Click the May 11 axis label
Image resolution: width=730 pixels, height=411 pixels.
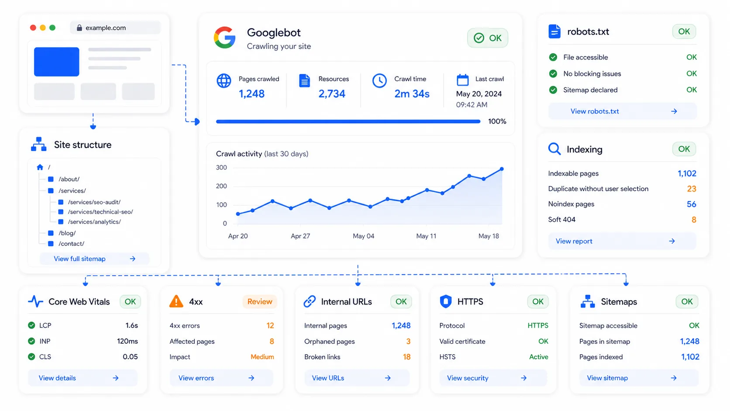(x=426, y=236)
